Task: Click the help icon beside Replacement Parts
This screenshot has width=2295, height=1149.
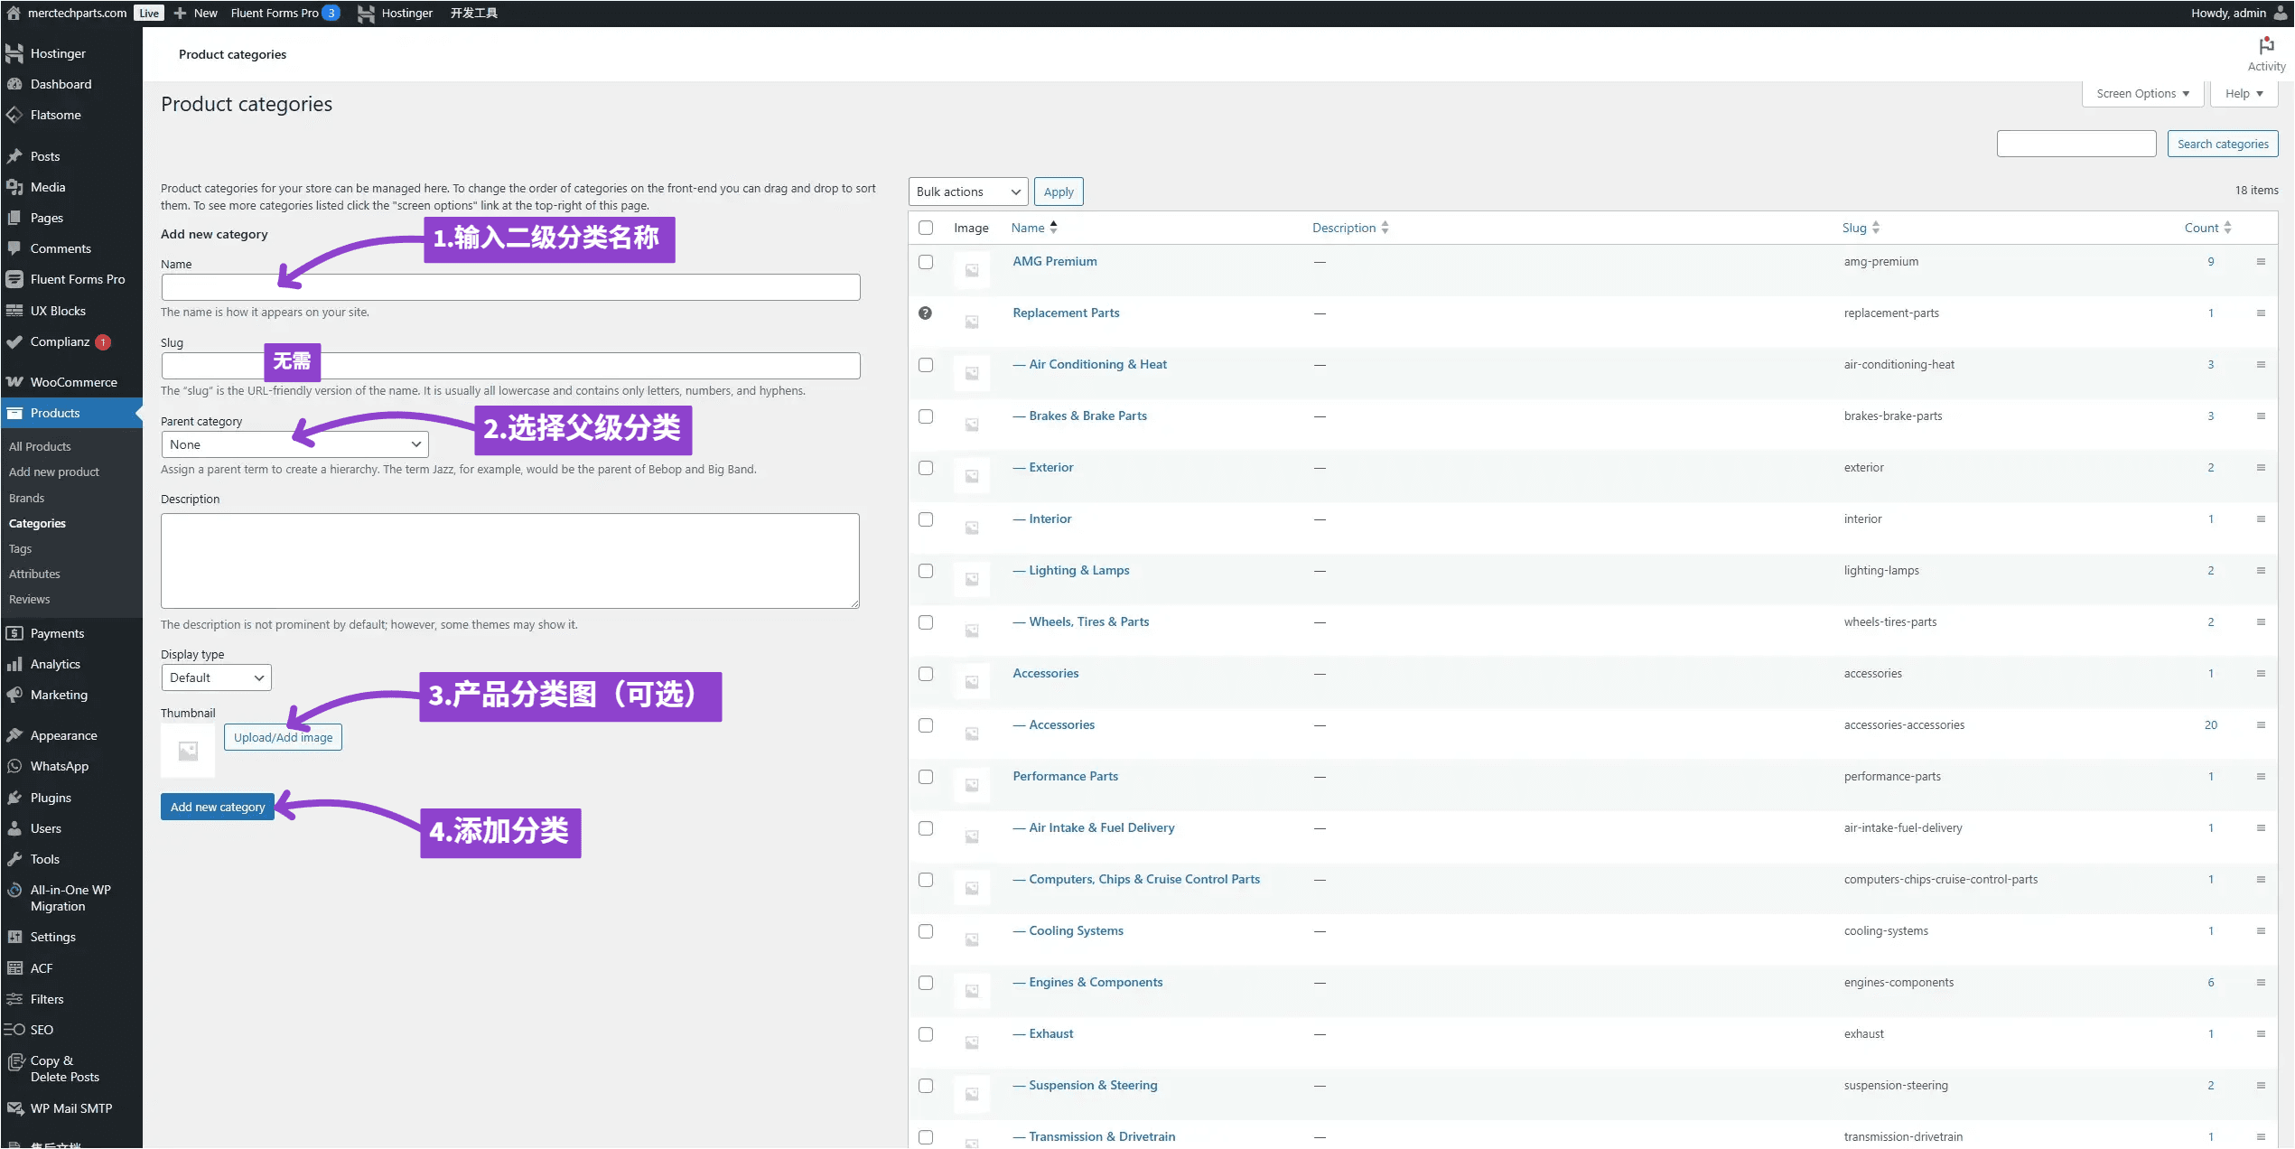Action: click(x=925, y=313)
